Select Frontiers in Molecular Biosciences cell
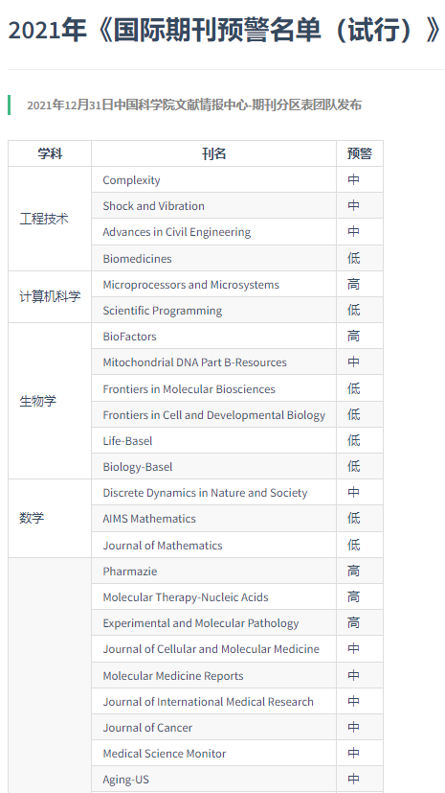445x793 pixels. [214, 389]
